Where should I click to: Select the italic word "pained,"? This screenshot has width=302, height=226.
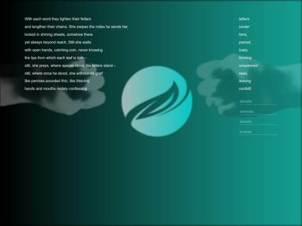pos(245,42)
